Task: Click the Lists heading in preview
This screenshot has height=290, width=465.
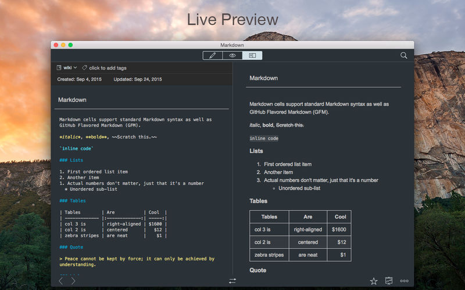Action: click(256, 151)
